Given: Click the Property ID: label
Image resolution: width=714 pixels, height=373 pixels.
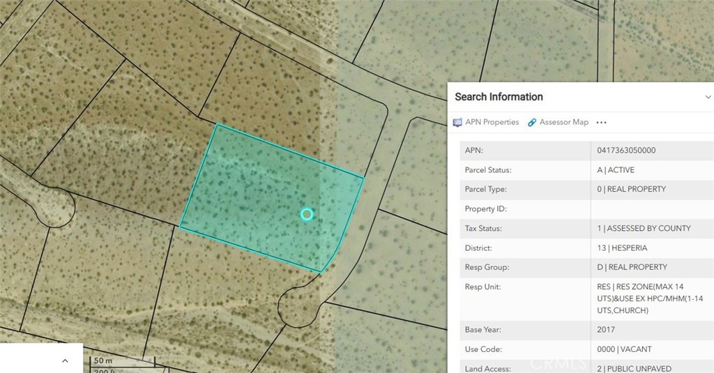Looking at the screenshot, I should coord(485,208).
